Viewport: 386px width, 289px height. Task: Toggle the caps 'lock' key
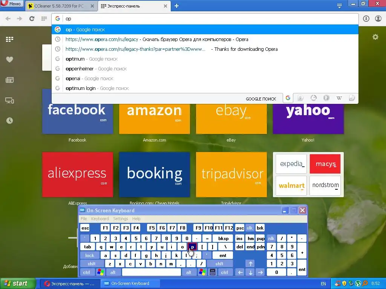click(x=90, y=256)
